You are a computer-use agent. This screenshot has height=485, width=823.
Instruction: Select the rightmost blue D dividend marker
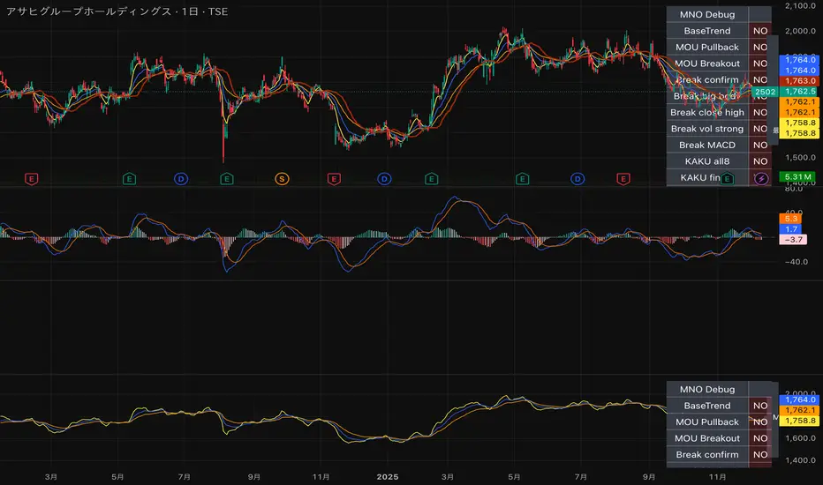[x=578, y=179]
